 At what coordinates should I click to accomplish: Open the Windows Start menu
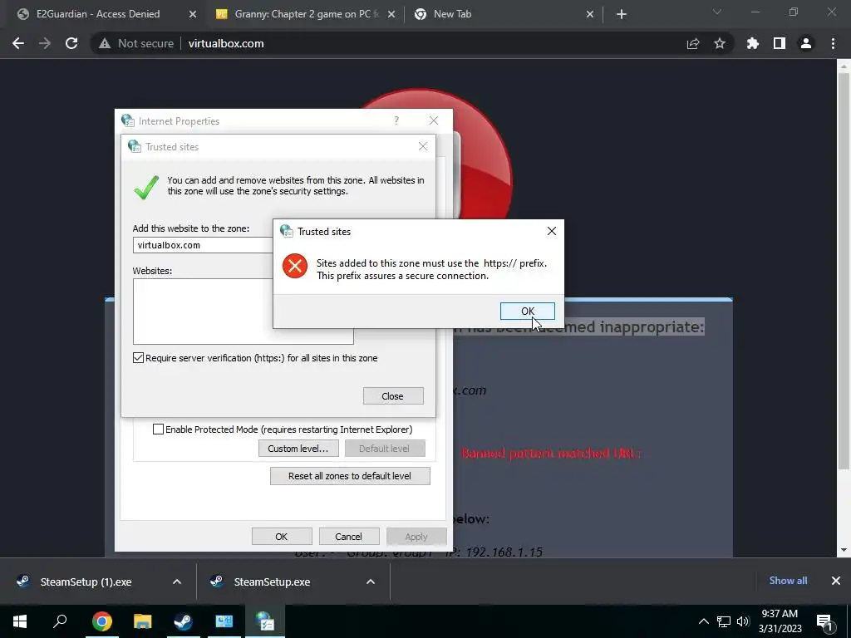(20, 621)
